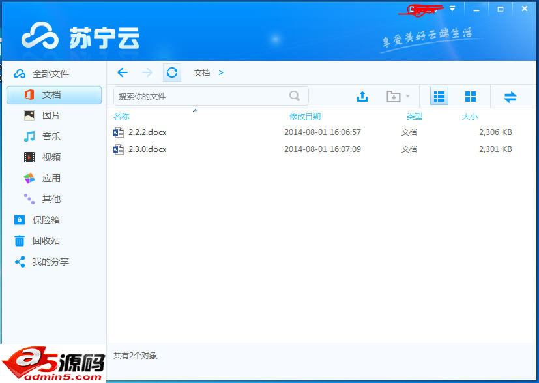Switch to grid view mode
This screenshot has height=383, width=539.
coord(471,96)
